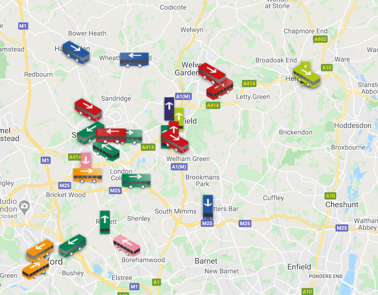Click the Enfield place label
This screenshot has height=295, width=378.
pos(299,267)
